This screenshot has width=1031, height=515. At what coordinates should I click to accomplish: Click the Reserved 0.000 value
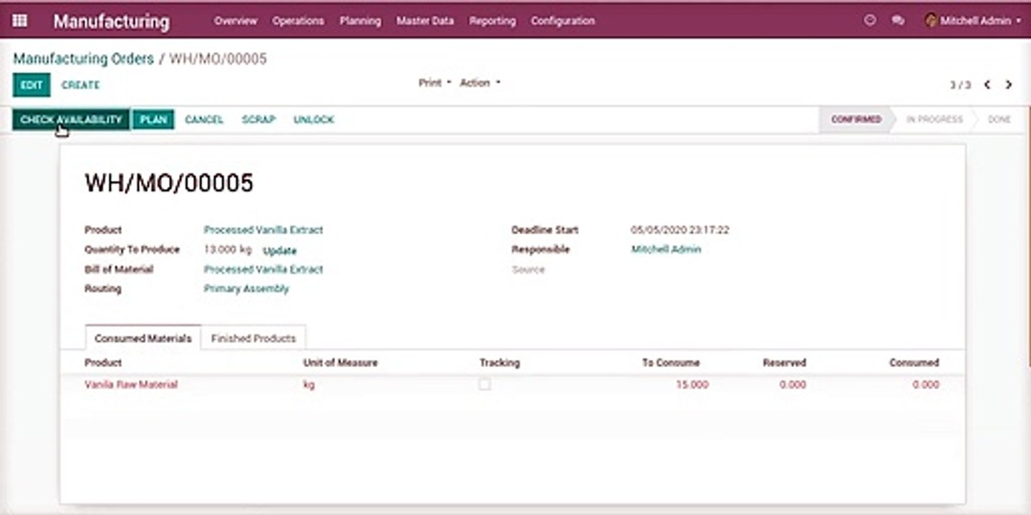pos(793,384)
